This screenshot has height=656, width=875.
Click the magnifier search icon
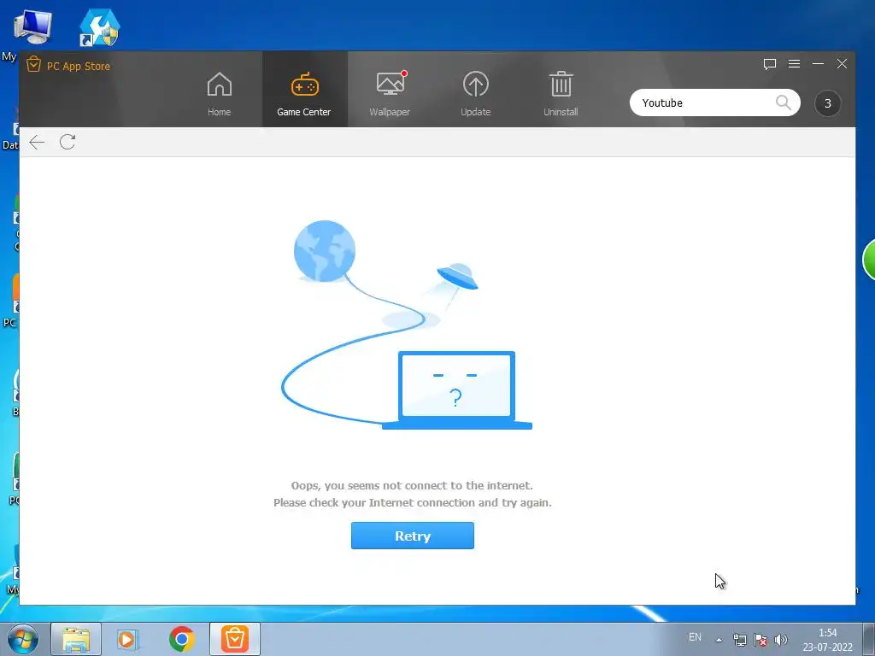pos(783,102)
